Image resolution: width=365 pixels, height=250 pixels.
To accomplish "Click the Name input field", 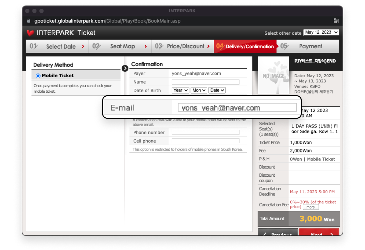I will point(206,82).
